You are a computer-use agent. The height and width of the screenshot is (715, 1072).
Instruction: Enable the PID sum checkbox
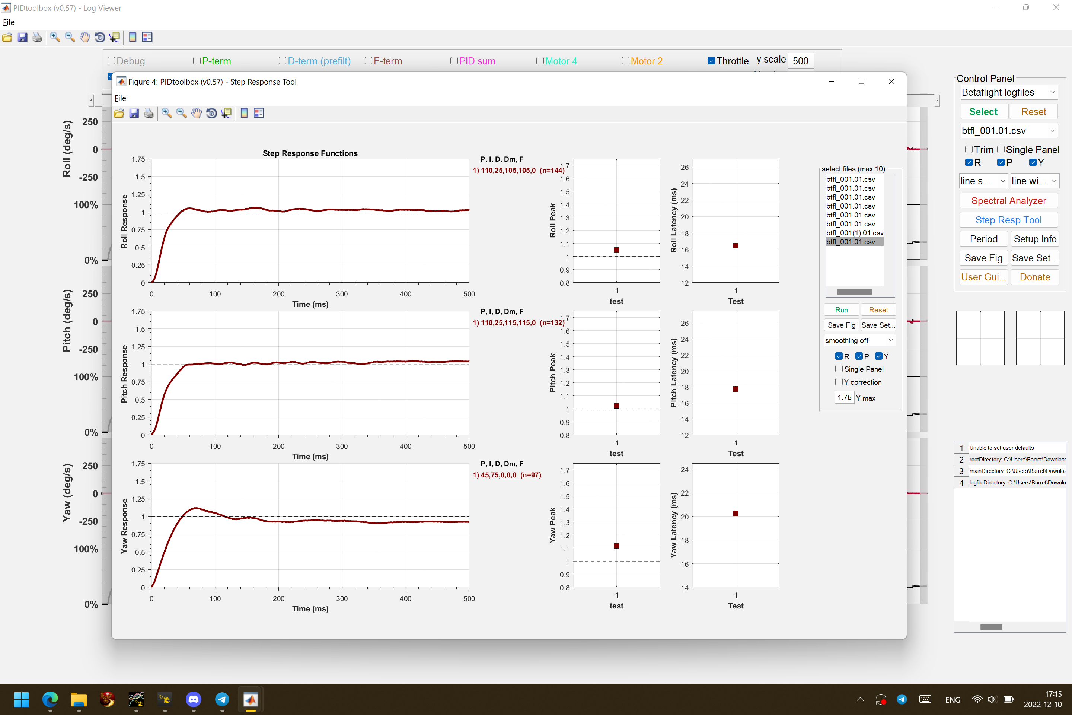(x=454, y=61)
